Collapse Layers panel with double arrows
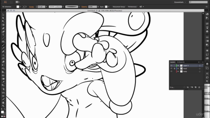 199,62
